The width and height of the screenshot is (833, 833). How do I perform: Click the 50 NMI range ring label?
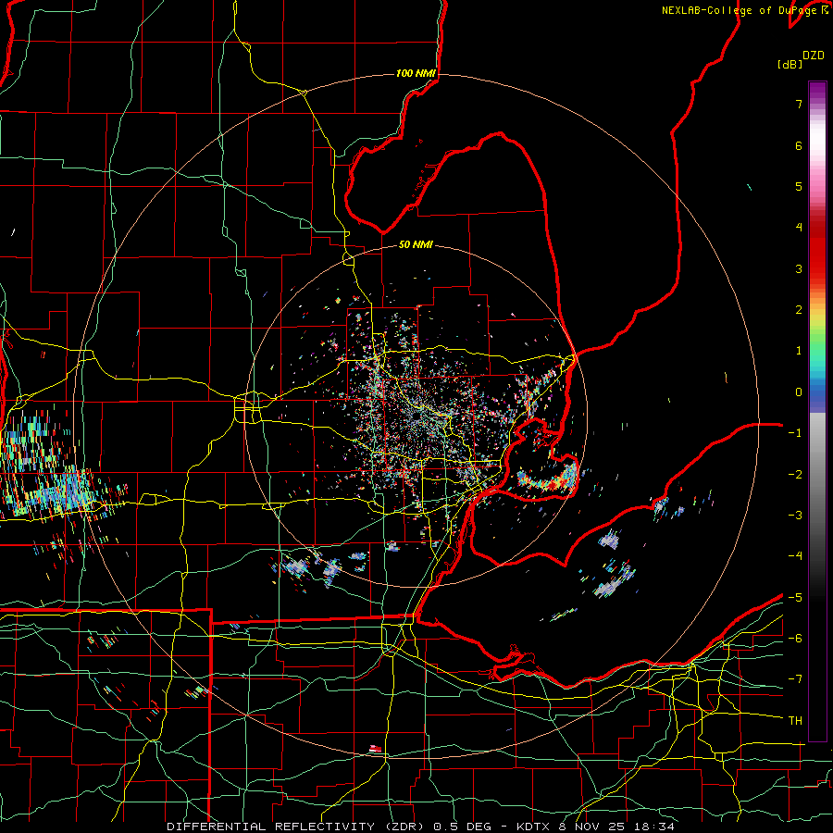pyautogui.click(x=416, y=244)
